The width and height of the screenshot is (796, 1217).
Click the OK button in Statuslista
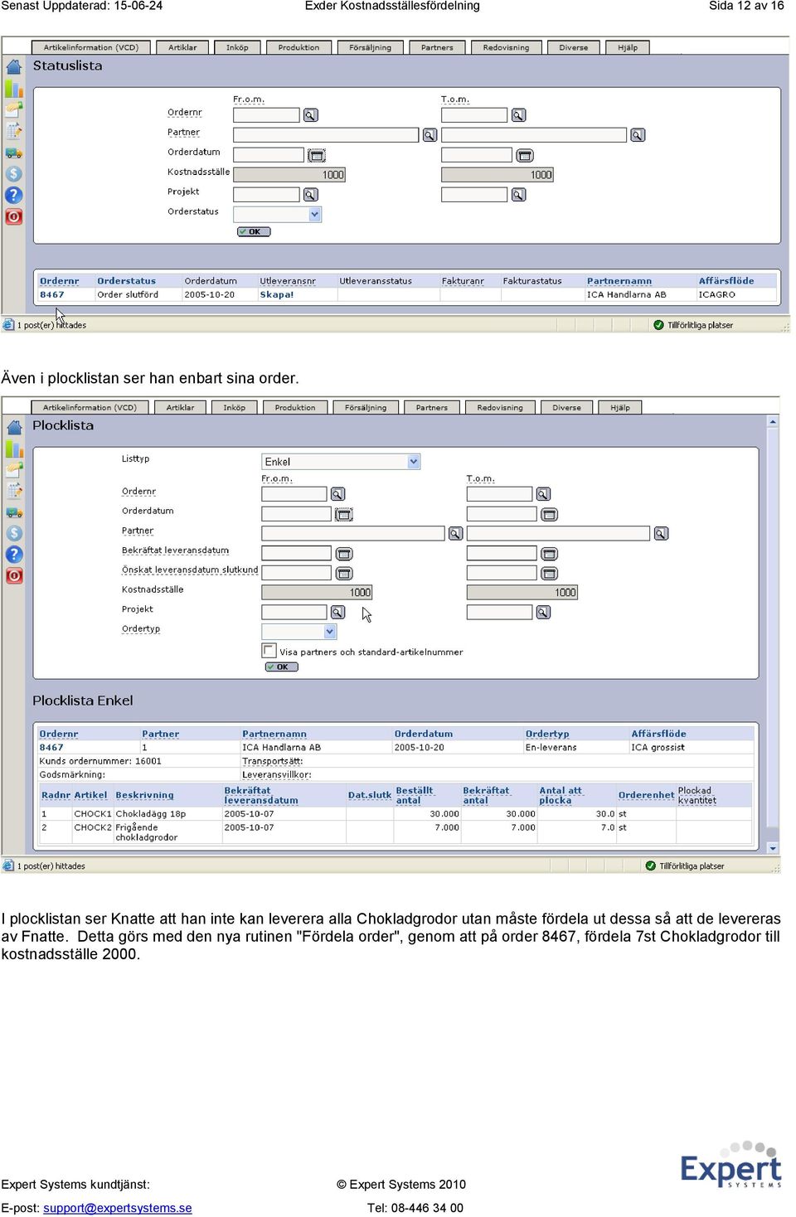(254, 232)
